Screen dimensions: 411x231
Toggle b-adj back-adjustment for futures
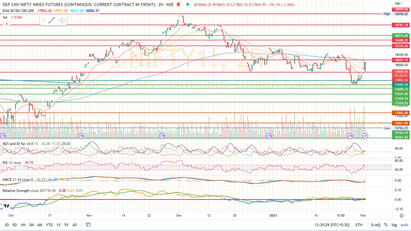click(375, 225)
